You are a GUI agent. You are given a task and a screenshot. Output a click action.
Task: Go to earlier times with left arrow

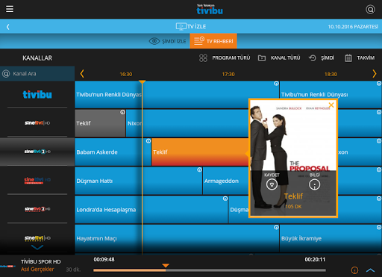click(x=82, y=74)
